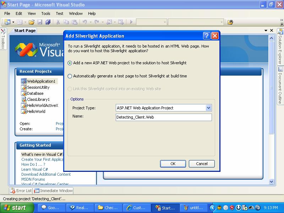Select 'Add a new ASP.NET Web project' option

pos(70,63)
